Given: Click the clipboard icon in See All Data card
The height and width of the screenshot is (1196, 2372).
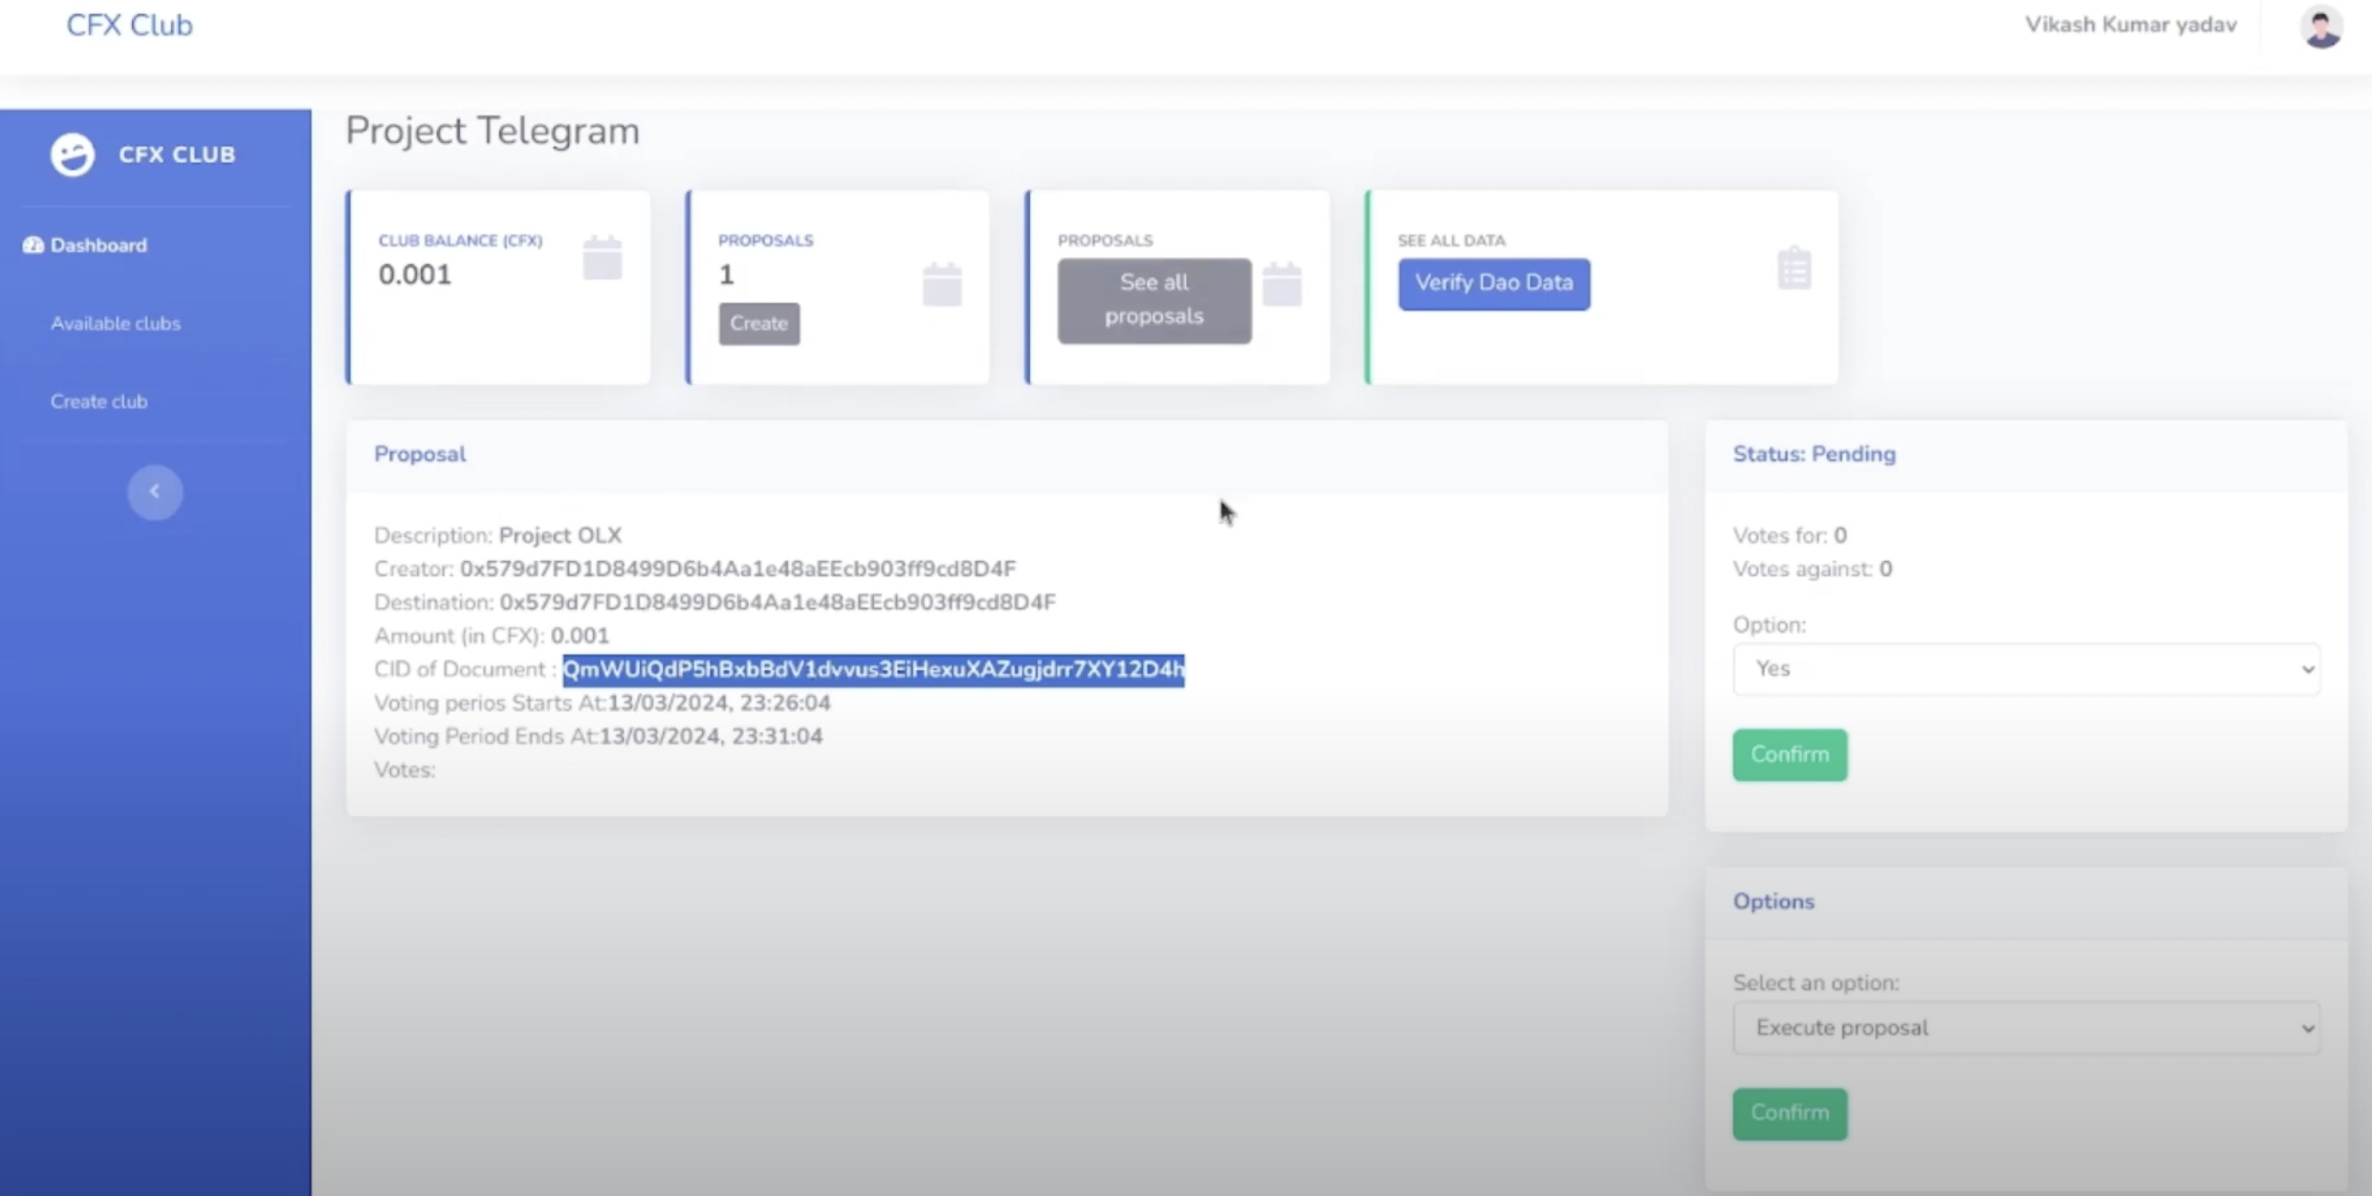Looking at the screenshot, I should coord(1794,268).
